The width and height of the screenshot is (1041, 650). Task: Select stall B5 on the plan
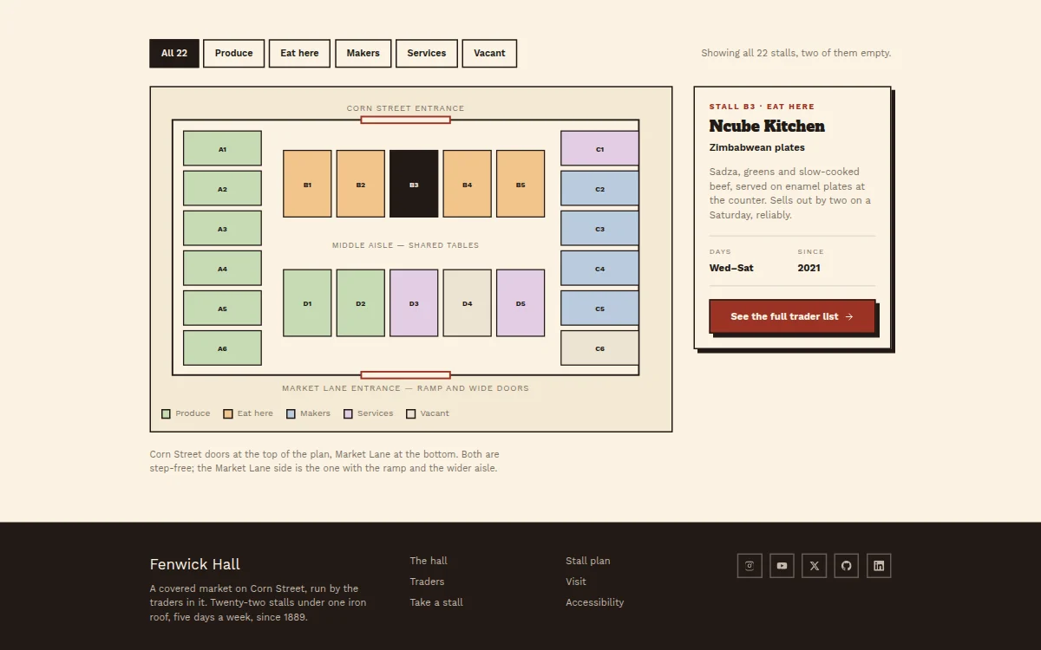coord(520,184)
